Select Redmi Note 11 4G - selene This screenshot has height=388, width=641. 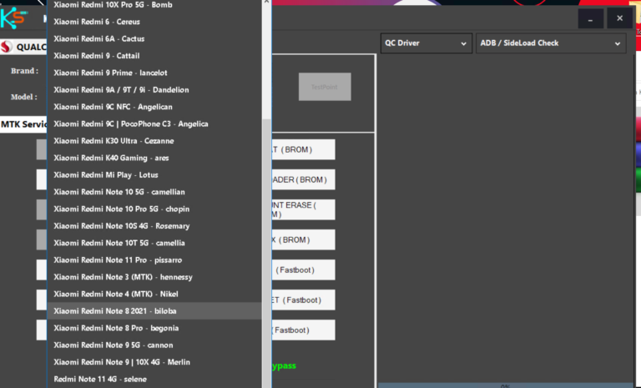tap(154, 380)
